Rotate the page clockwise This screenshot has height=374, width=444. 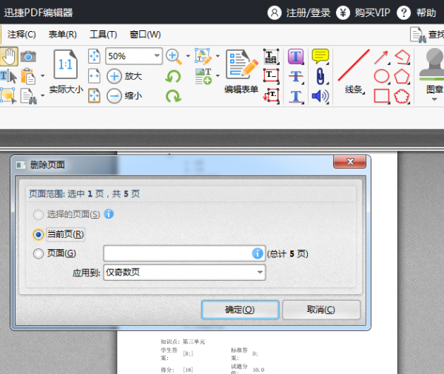coord(173,96)
